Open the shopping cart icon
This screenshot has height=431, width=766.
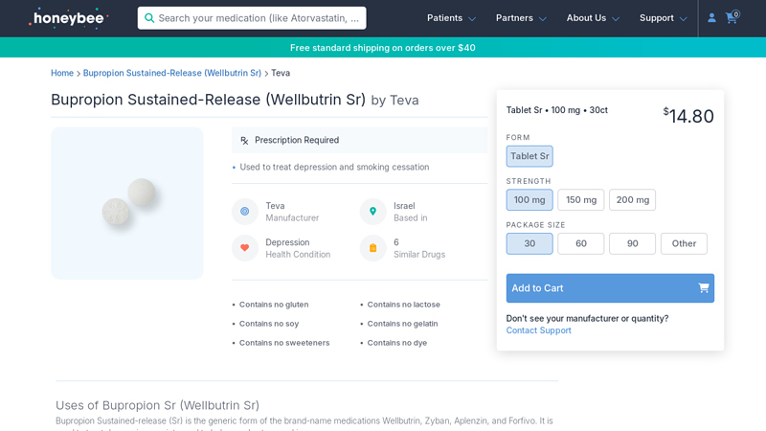pos(732,17)
